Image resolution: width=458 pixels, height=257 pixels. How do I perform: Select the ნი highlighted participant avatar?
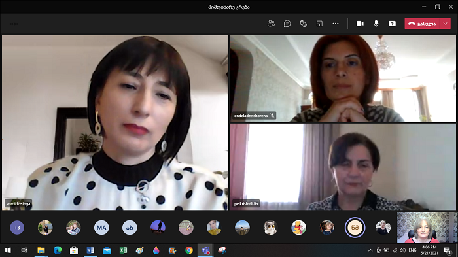click(x=355, y=228)
